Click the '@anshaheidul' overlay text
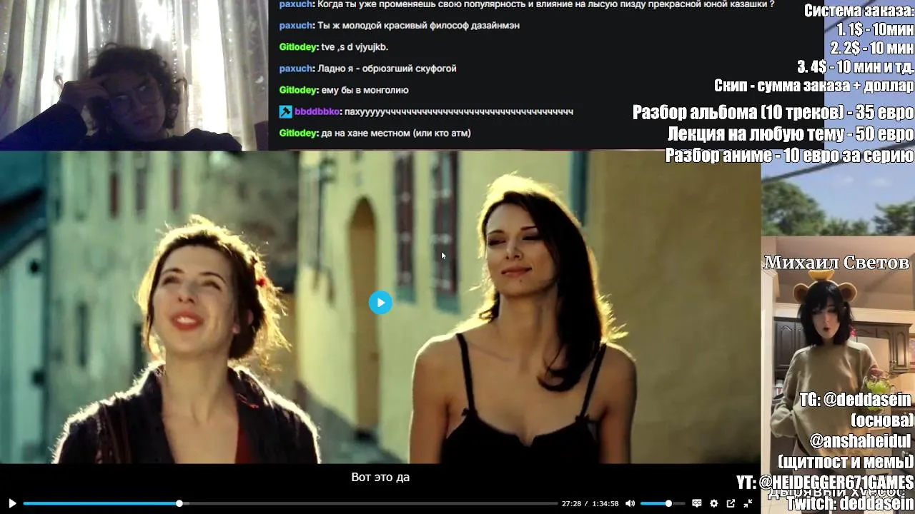 860,441
